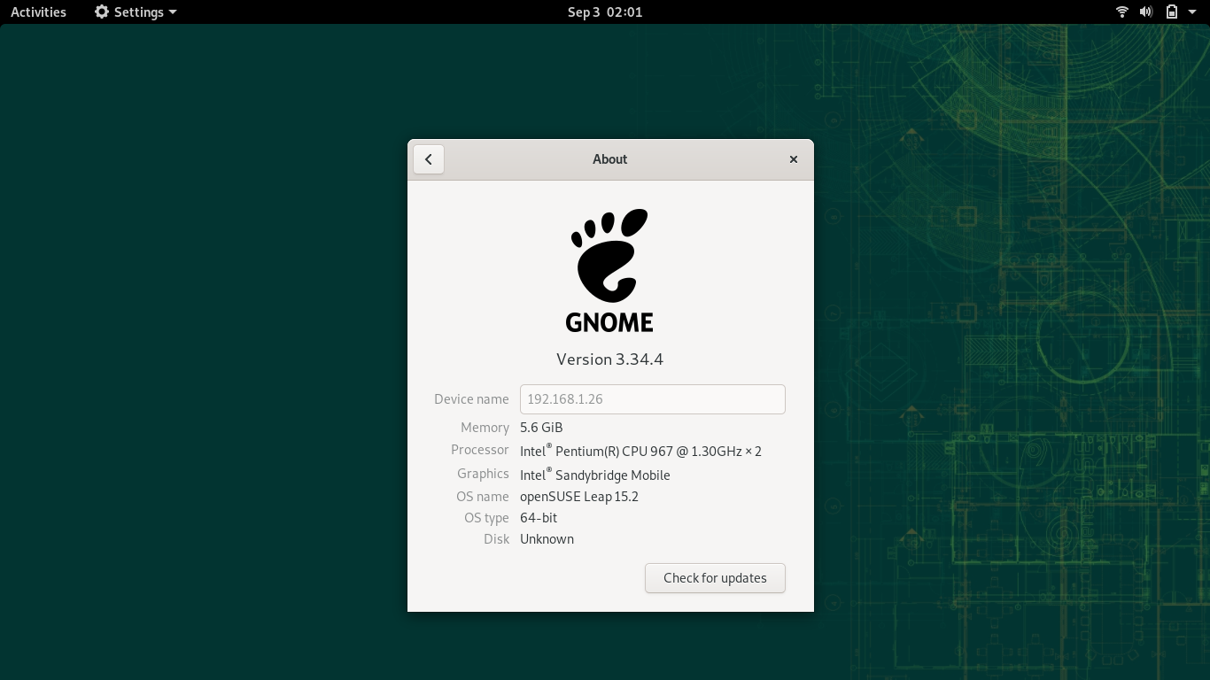Click the Processor label
Screen dimensions: 1210x680
[x=480, y=450]
